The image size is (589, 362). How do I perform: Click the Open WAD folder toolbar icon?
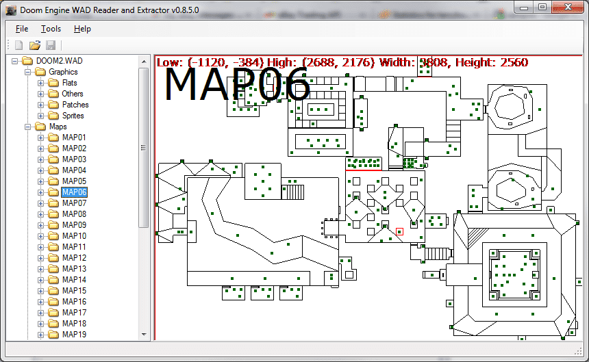click(x=35, y=45)
